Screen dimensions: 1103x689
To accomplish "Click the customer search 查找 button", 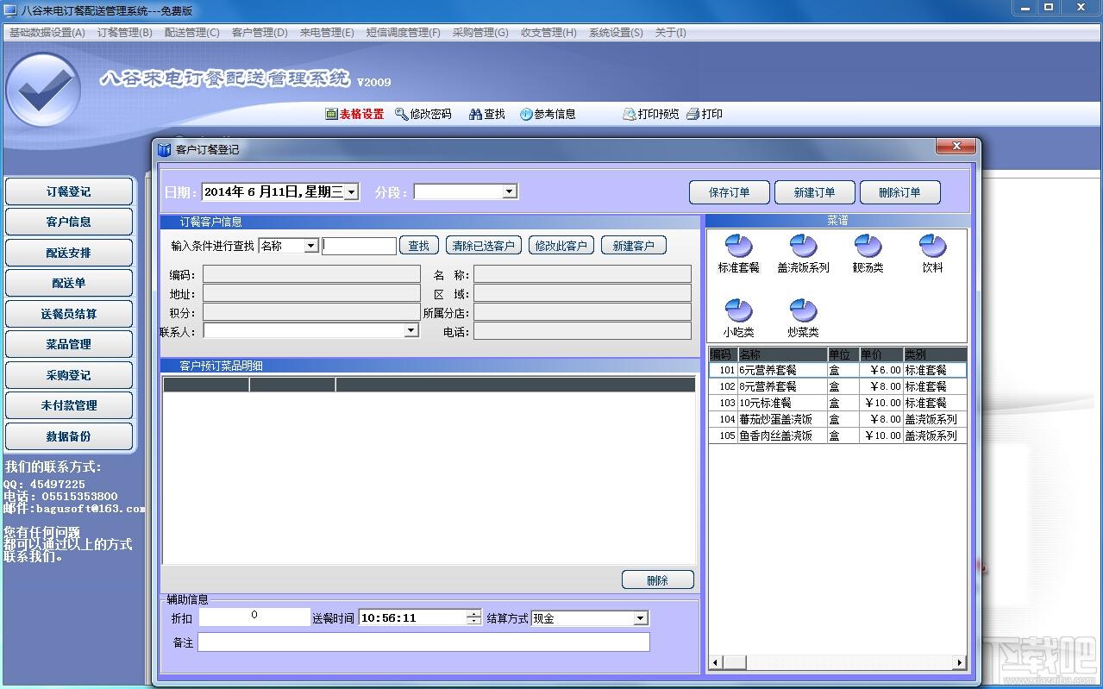I will (x=419, y=246).
